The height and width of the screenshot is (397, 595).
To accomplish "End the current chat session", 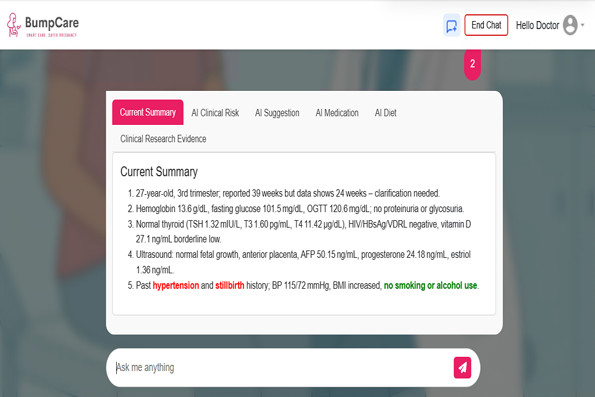I will pos(486,25).
